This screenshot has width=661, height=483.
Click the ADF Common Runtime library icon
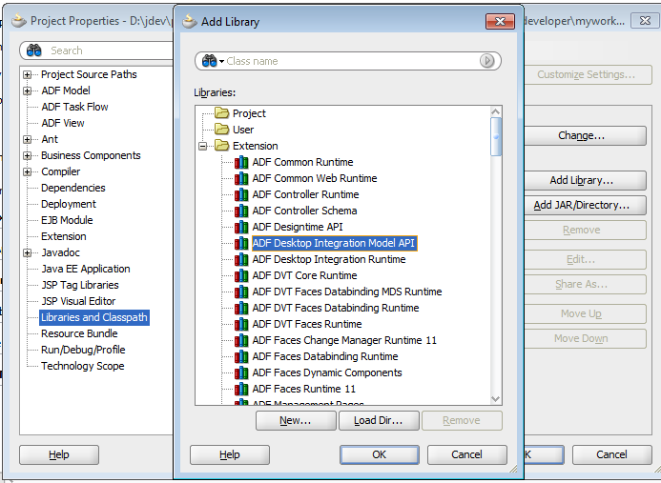[241, 162]
